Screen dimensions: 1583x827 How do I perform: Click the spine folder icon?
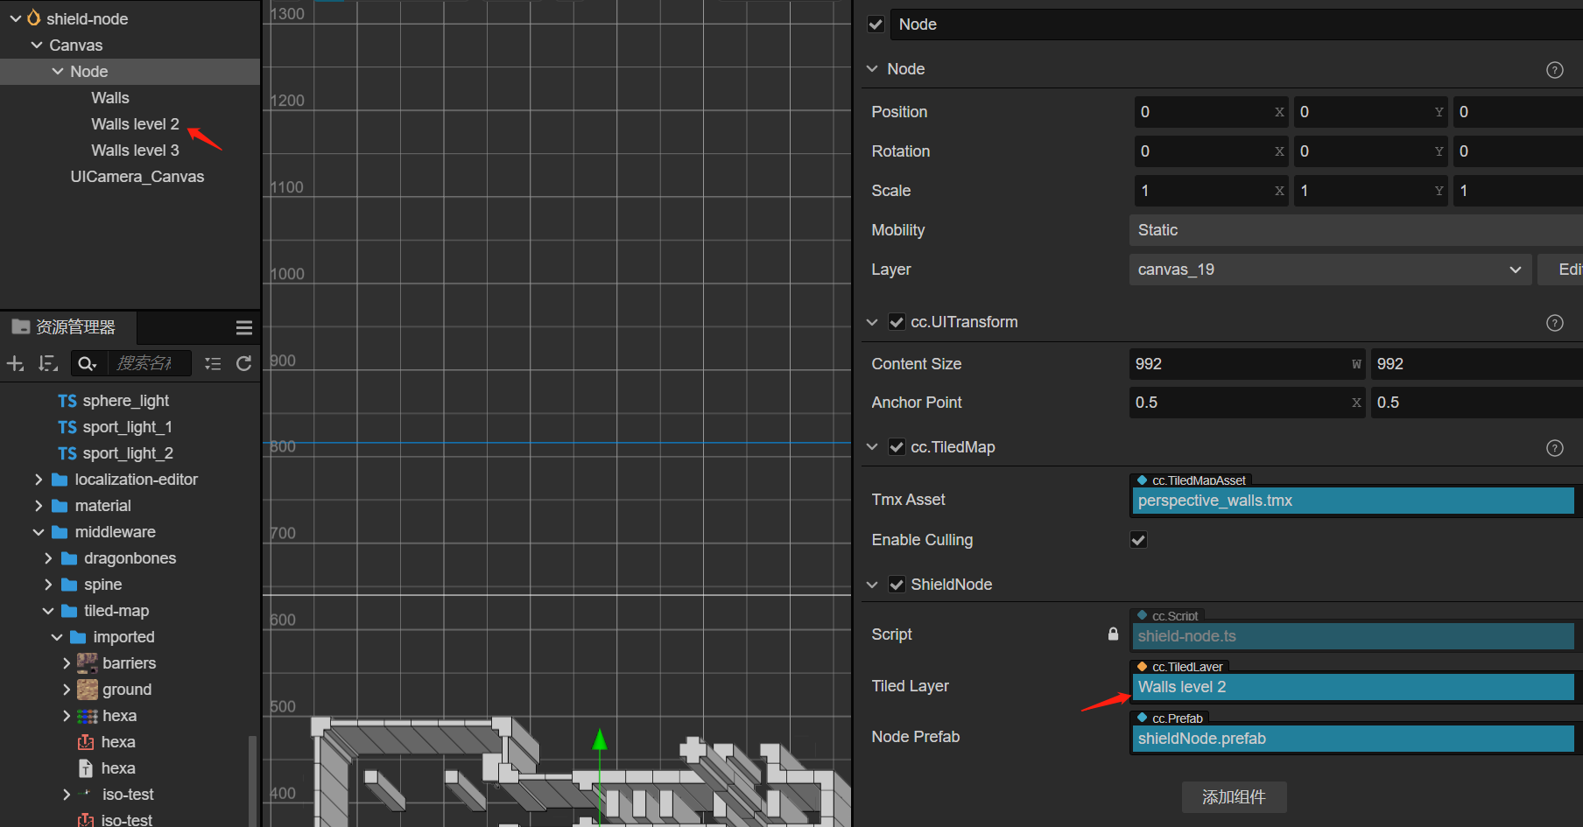[69, 585]
